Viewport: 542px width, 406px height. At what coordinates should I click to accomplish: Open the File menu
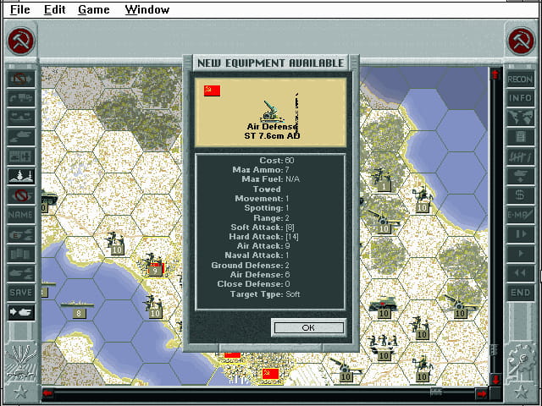(x=20, y=9)
